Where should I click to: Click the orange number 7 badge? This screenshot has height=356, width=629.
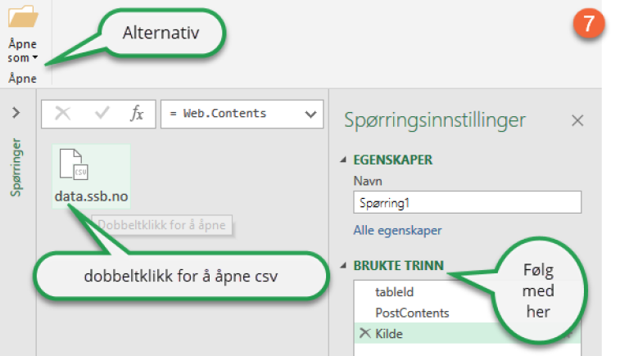tap(588, 22)
